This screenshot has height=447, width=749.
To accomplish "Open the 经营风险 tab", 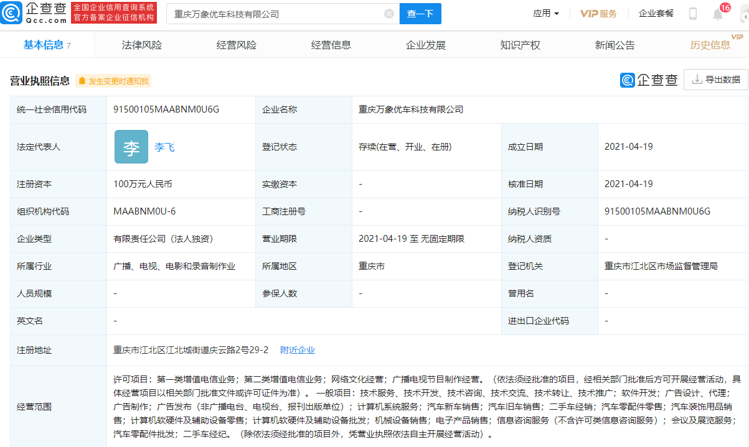I will 237,45.
